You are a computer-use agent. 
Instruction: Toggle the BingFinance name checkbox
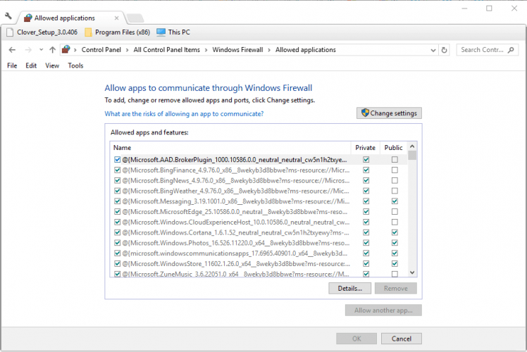point(117,170)
